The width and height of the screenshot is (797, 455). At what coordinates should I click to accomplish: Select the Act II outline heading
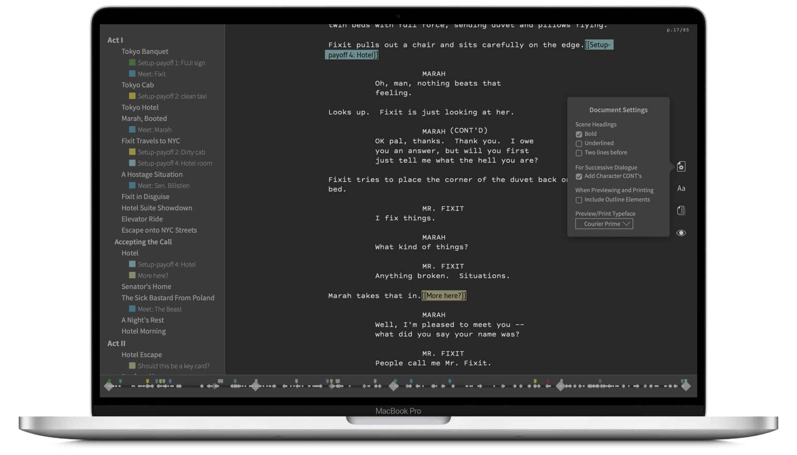(116, 343)
